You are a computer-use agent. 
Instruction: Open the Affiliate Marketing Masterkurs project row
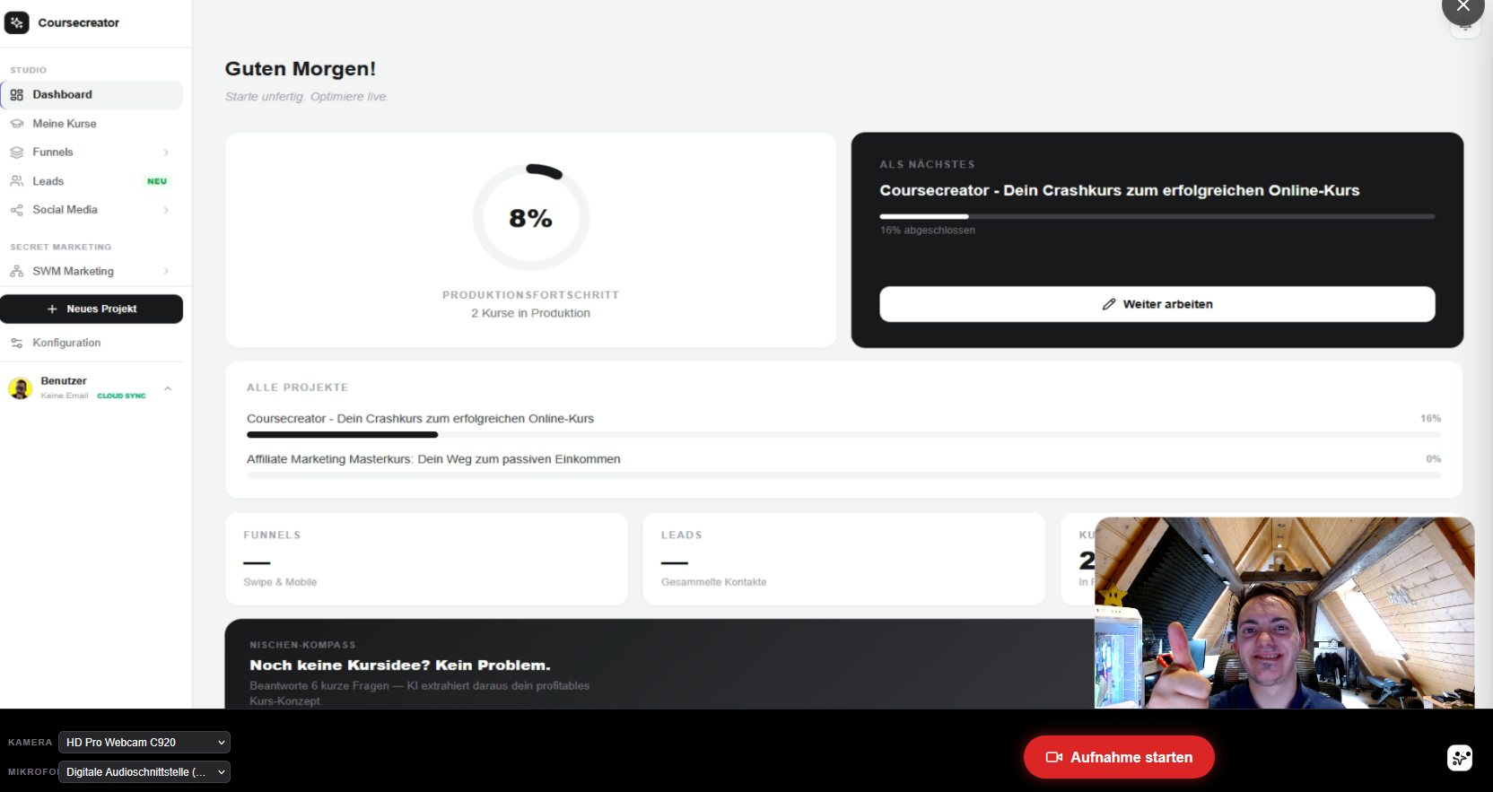pyautogui.click(x=843, y=466)
